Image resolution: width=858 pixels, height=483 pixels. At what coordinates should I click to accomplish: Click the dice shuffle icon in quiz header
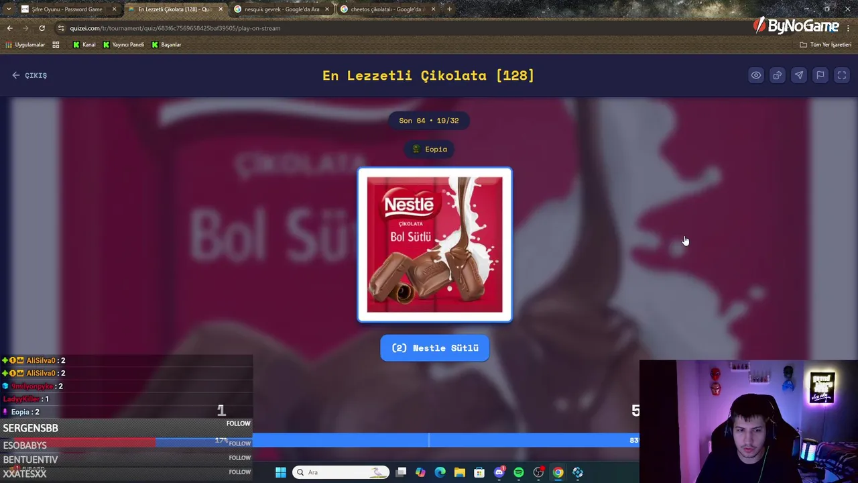(777, 75)
